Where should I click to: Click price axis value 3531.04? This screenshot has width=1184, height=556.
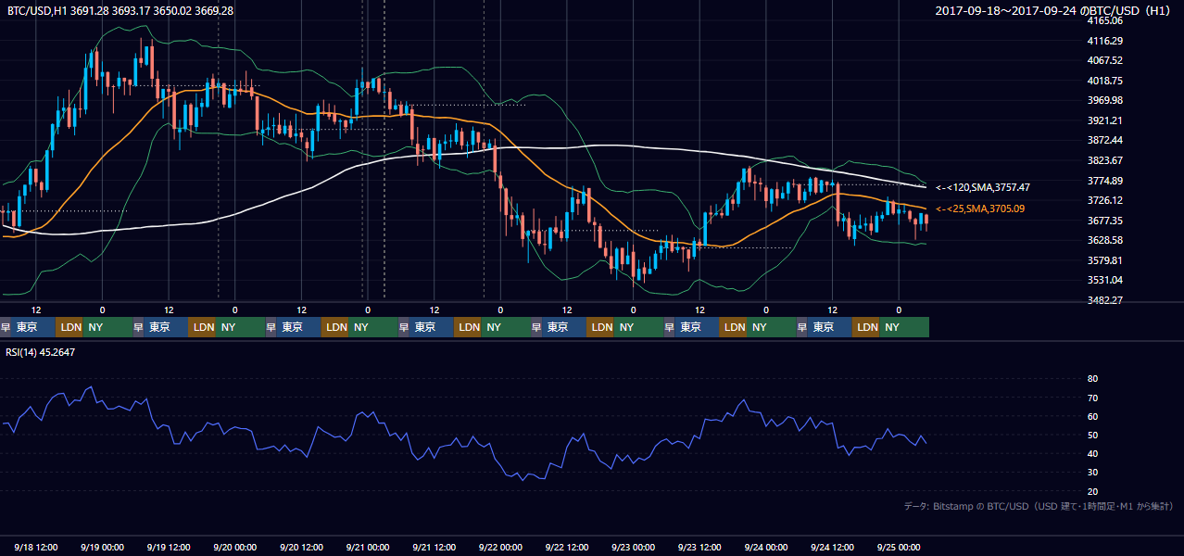[1104, 280]
